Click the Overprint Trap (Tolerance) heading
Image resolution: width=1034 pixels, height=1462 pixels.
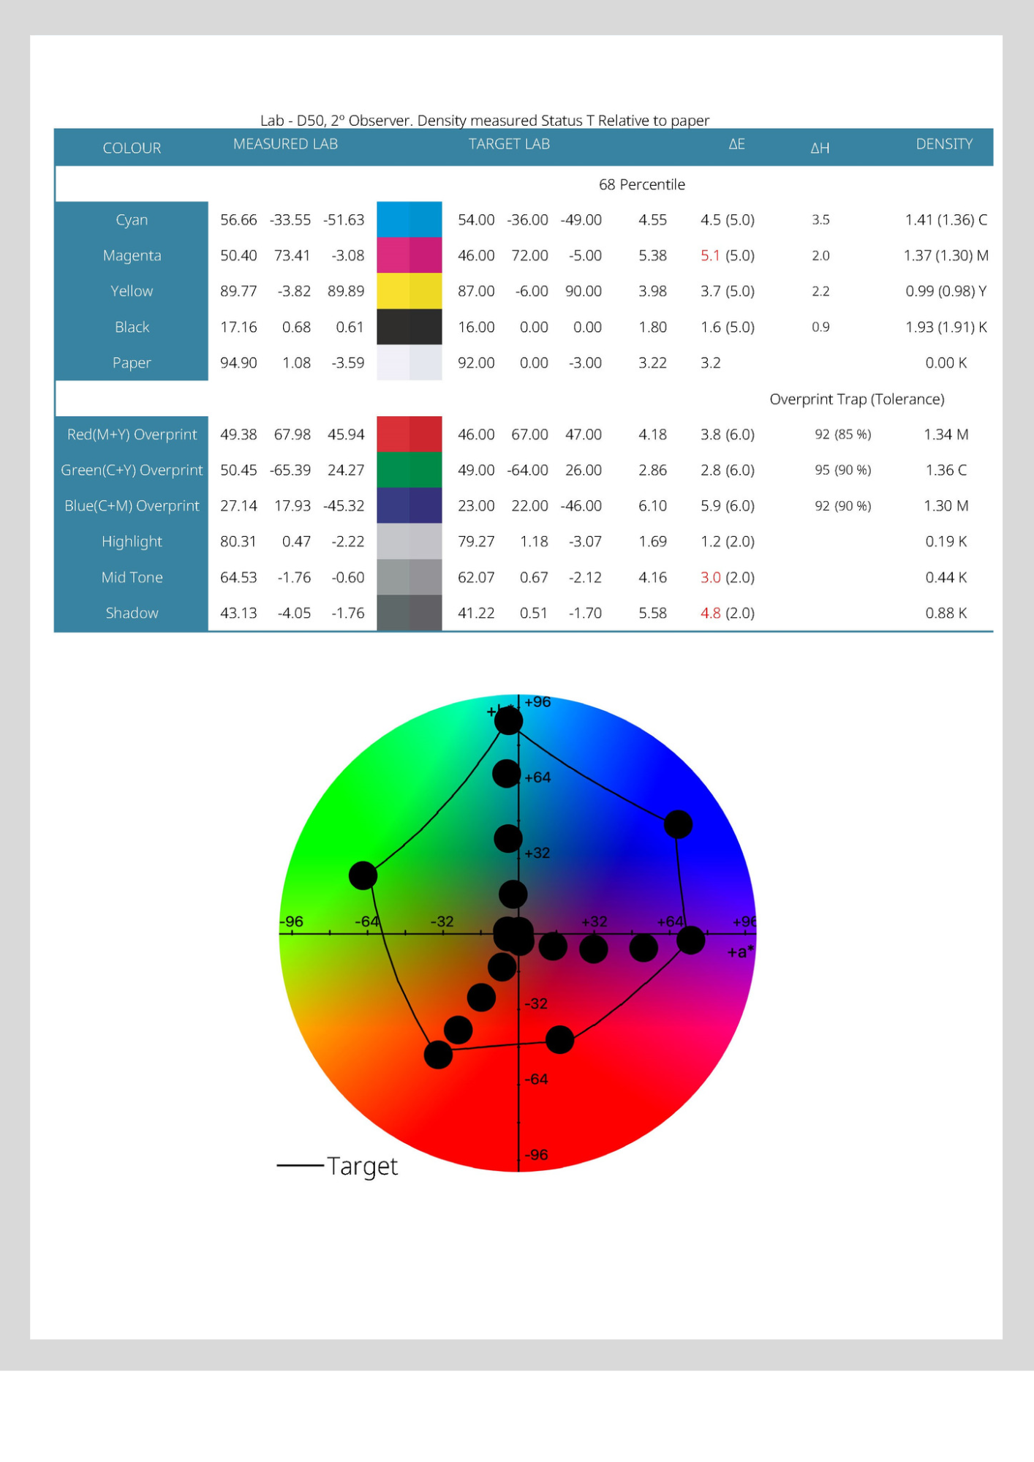tap(857, 399)
